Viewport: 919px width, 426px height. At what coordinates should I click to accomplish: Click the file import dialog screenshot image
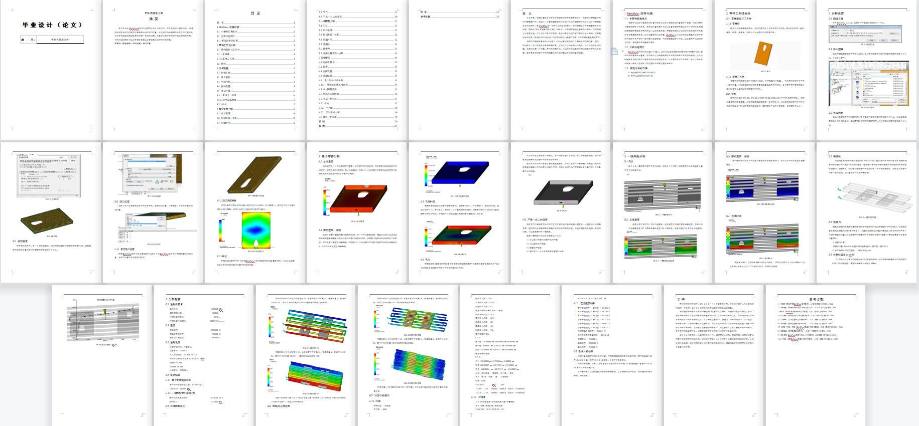868,83
